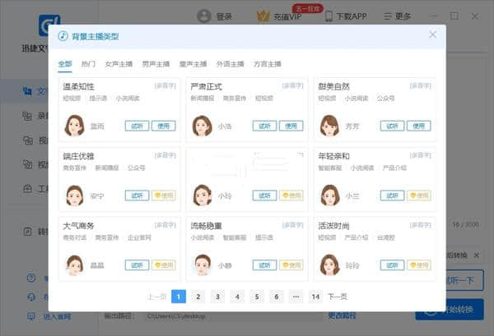Click the 小静 anchor avatar icon
The width and height of the screenshot is (494, 336).
click(x=203, y=265)
